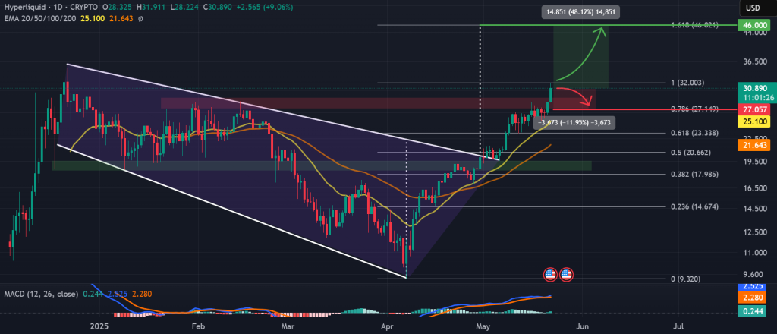Screen dimensions: 777x334
Task: Click the +2.565 (+9.06%) change value
Action: [265, 8]
